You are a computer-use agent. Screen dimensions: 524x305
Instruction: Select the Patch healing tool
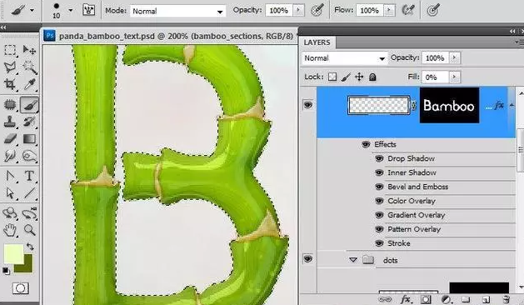pyautogui.click(x=10, y=105)
